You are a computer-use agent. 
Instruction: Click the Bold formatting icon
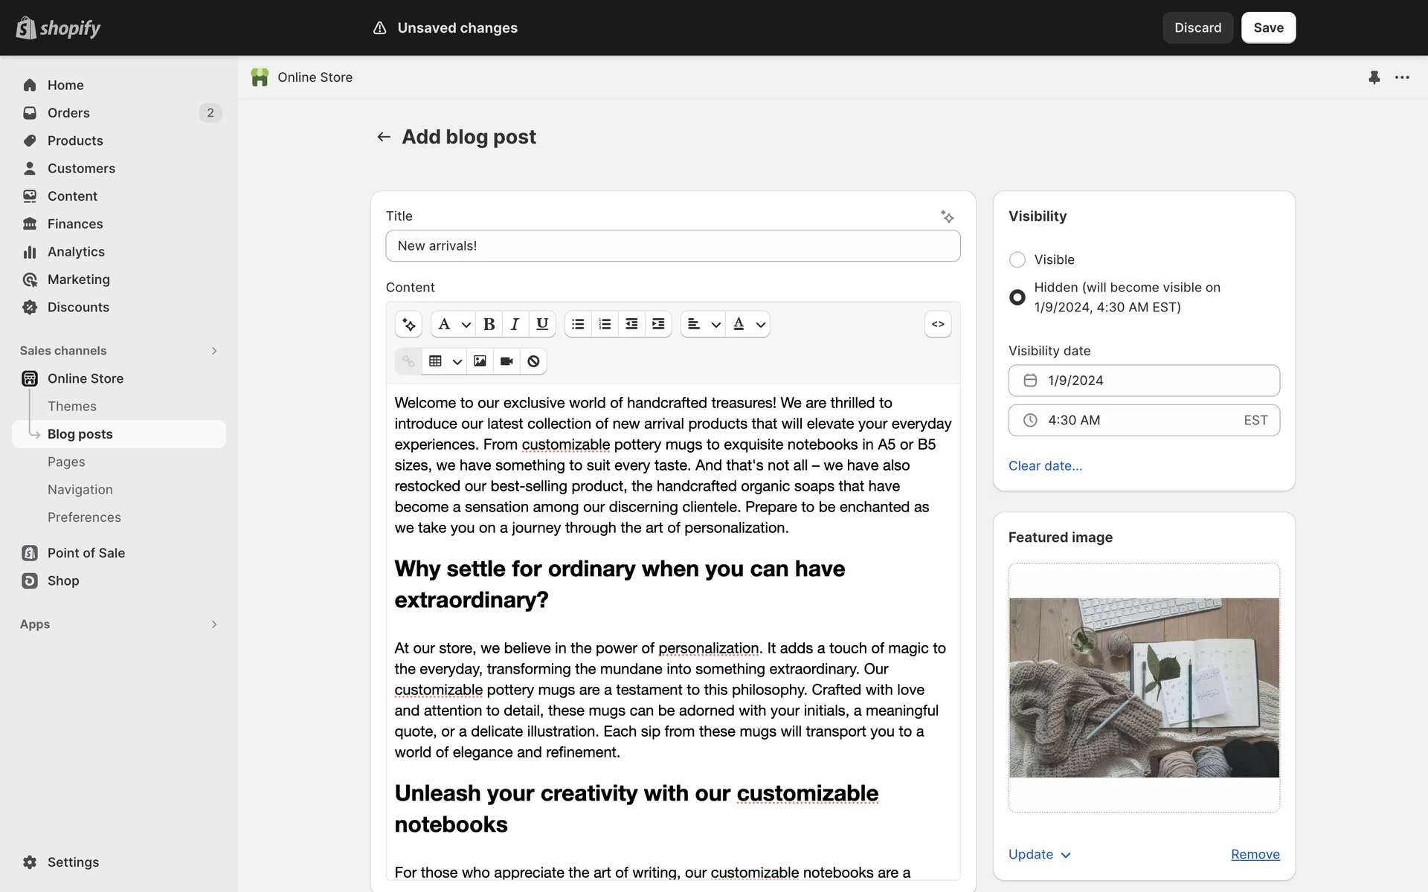[x=489, y=324]
